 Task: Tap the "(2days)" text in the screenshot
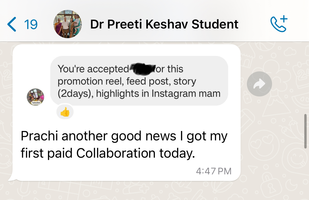coord(74,94)
